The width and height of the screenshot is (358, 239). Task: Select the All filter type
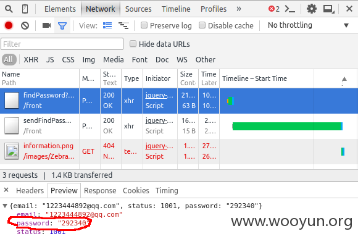point(9,60)
